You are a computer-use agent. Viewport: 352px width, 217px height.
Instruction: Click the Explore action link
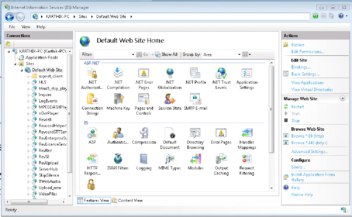[x=298, y=45]
